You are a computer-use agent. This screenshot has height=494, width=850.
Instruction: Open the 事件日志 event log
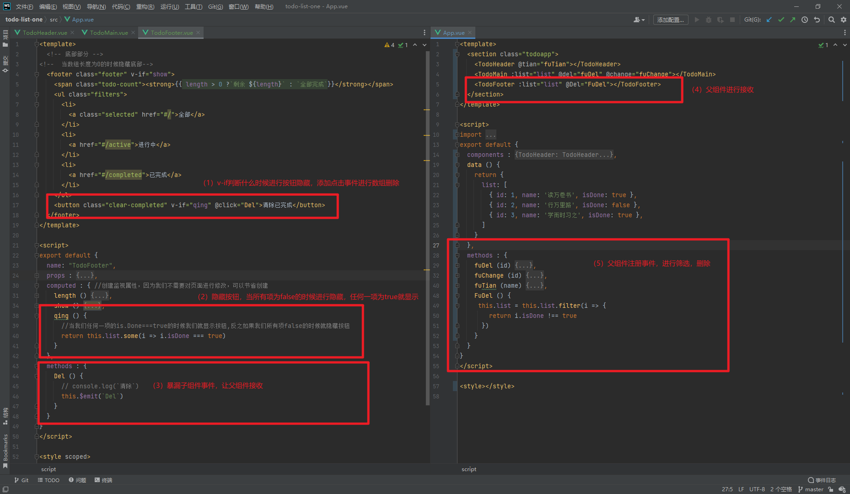coord(822,480)
